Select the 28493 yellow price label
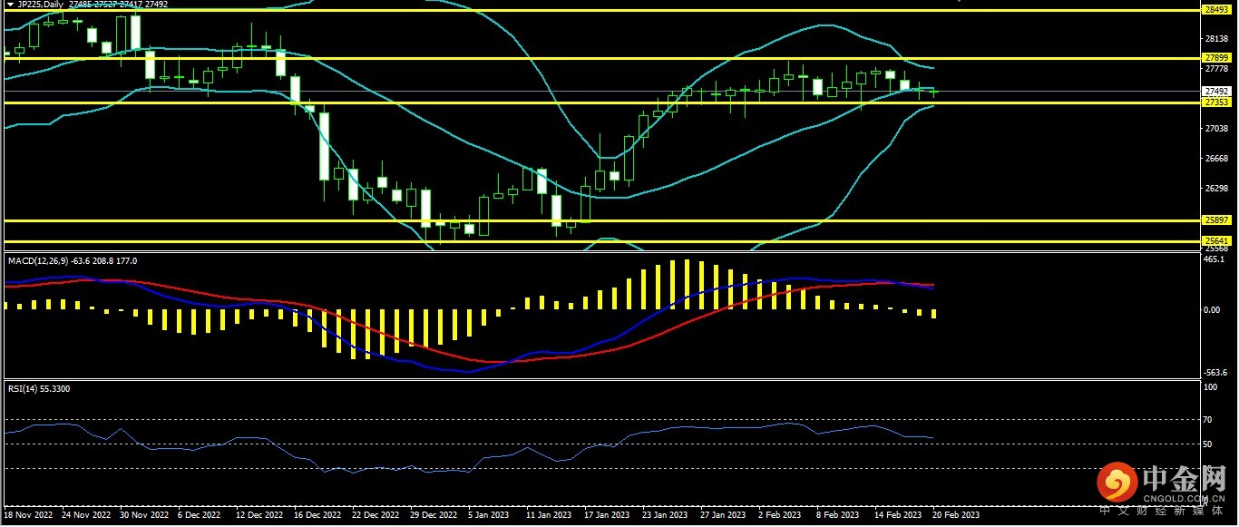The height and width of the screenshot is (527, 1239). point(1215,10)
